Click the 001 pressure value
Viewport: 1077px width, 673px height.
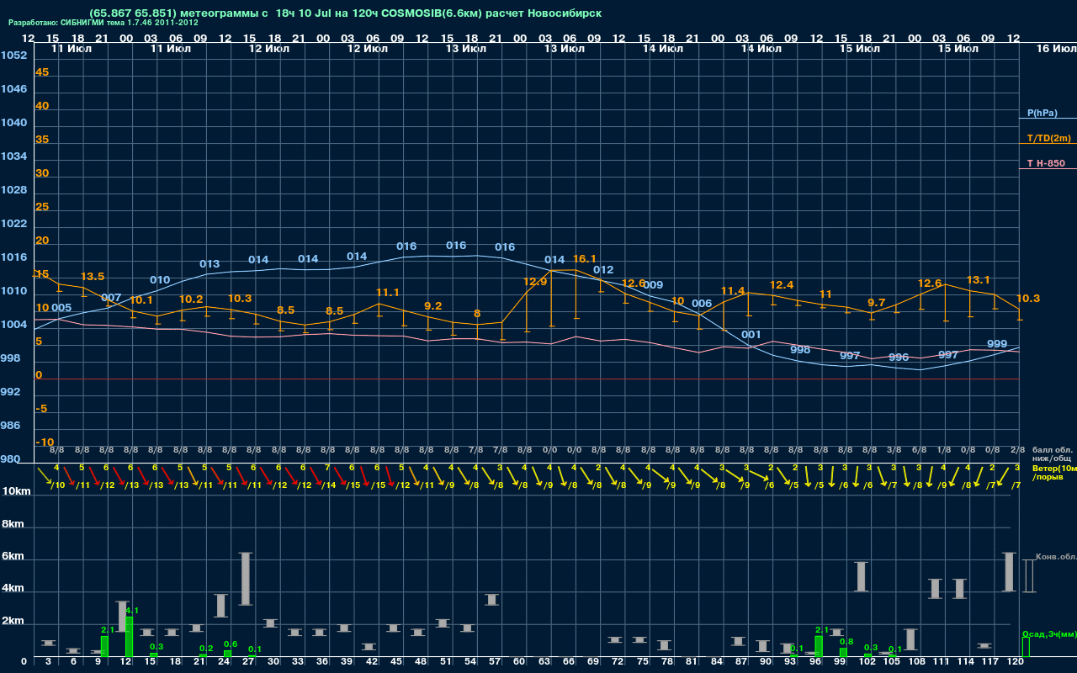[751, 336]
